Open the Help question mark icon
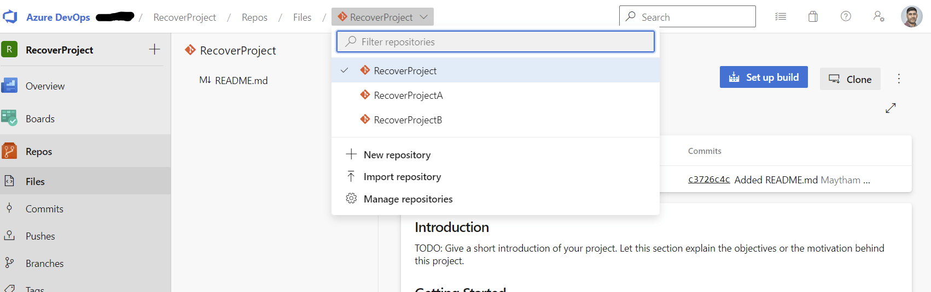This screenshot has height=292, width=931. tap(846, 16)
